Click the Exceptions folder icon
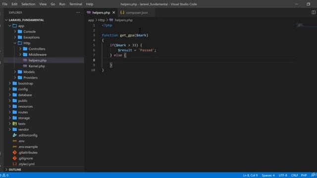This screenshot has width=317, height=178. tap(20, 38)
